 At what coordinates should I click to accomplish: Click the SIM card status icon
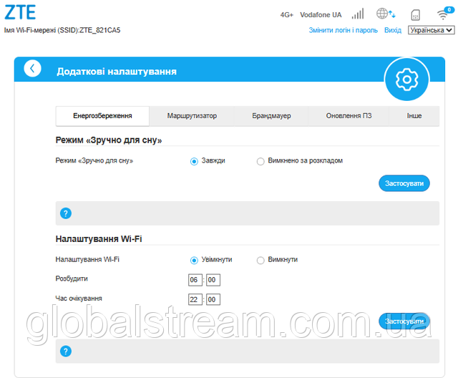pyautogui.click(x=415, y=15)
